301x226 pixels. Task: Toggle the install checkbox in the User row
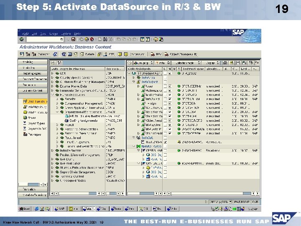[x=165, y=86]
